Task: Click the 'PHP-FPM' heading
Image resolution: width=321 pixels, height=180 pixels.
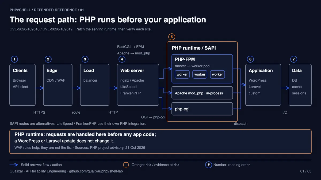Action: pos(184,59)
